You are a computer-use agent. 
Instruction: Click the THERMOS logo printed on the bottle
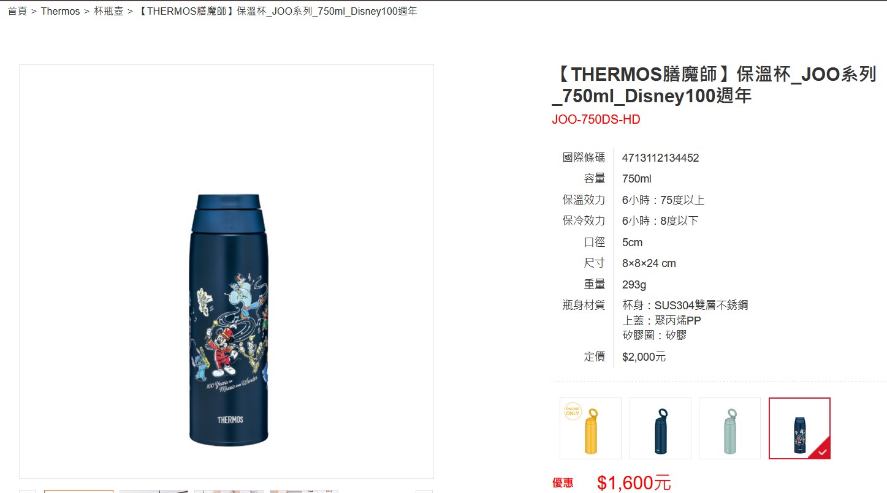[230, 420]
